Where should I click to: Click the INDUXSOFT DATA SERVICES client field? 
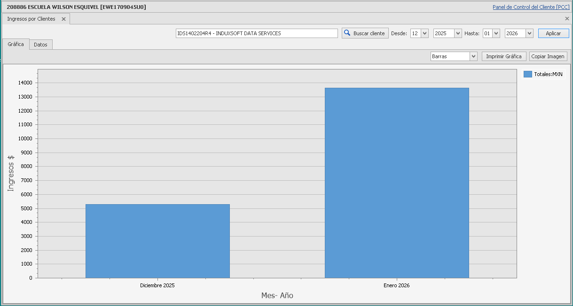(x=257, y=33)
